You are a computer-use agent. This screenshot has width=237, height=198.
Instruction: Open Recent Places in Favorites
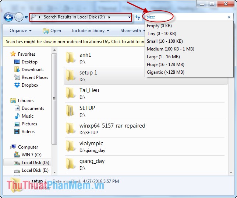click(35, 77)
